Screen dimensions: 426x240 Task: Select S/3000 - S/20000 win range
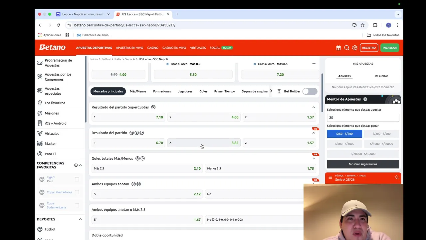(381, 144)
